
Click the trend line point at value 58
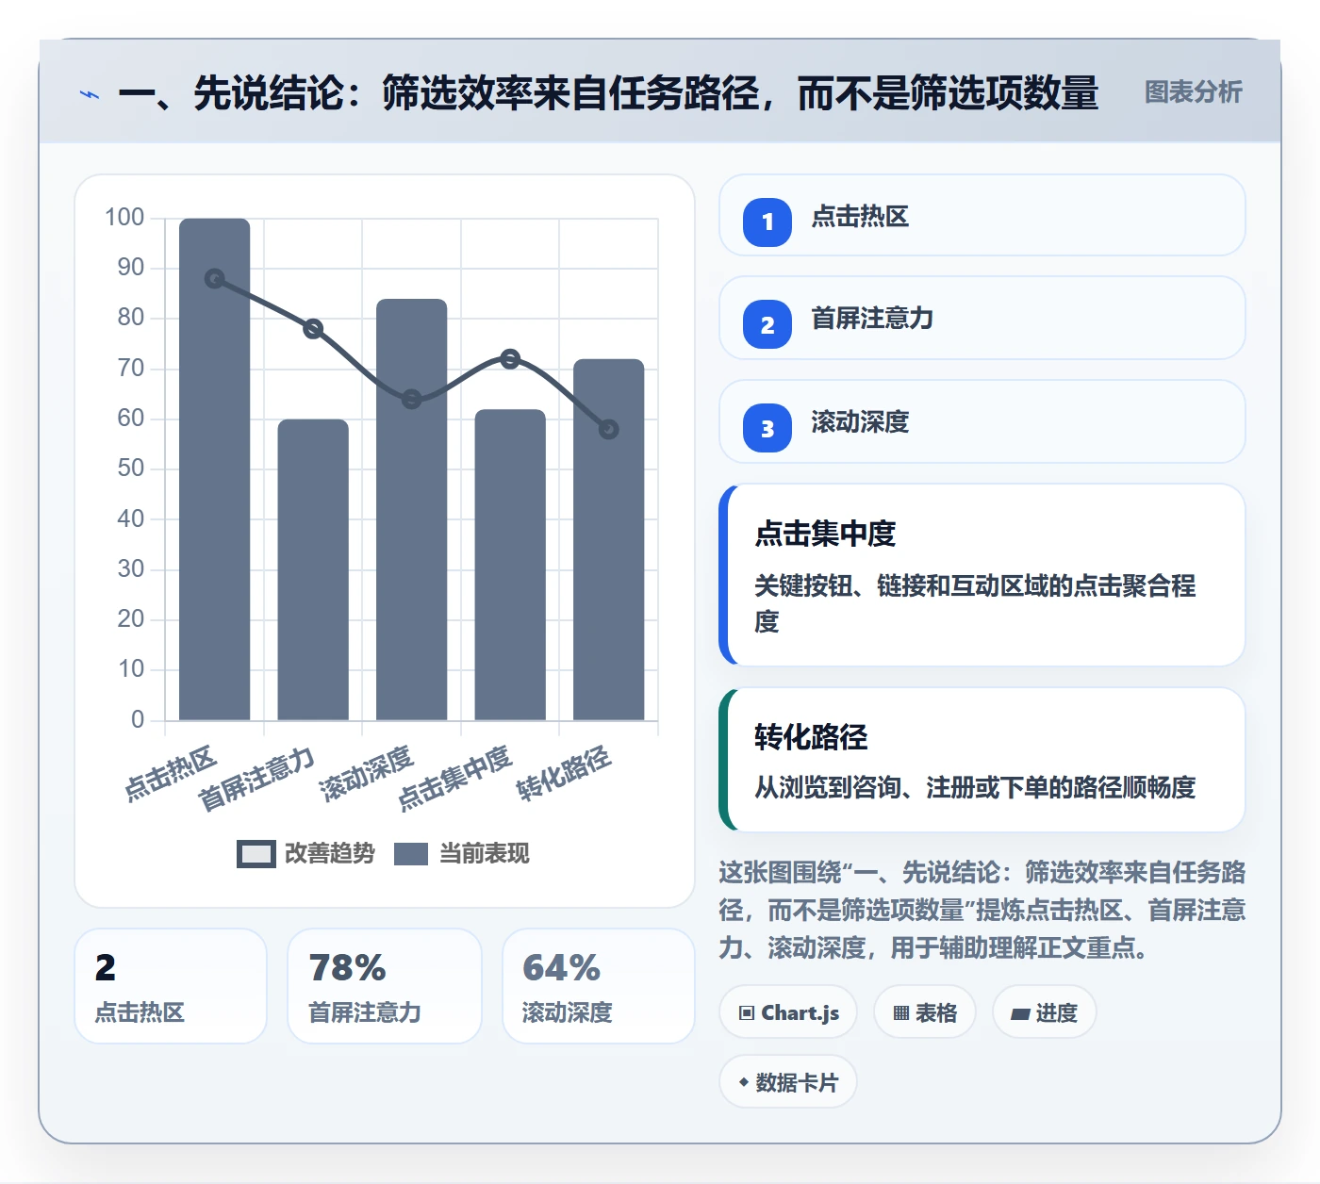pos(609,429)
